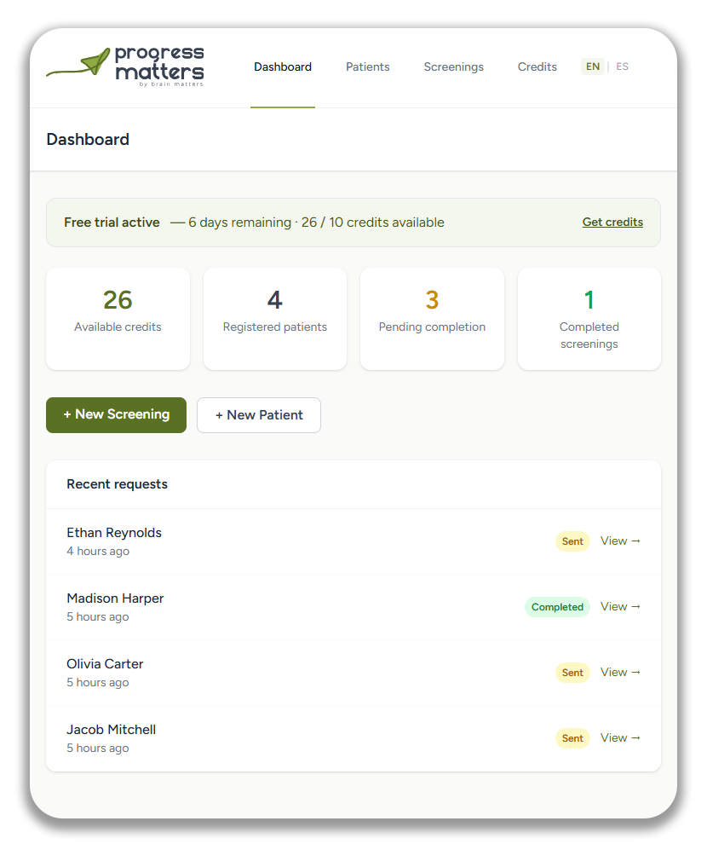Select the Registered patients card
The image size is (707, 850).
coord(275,318)
